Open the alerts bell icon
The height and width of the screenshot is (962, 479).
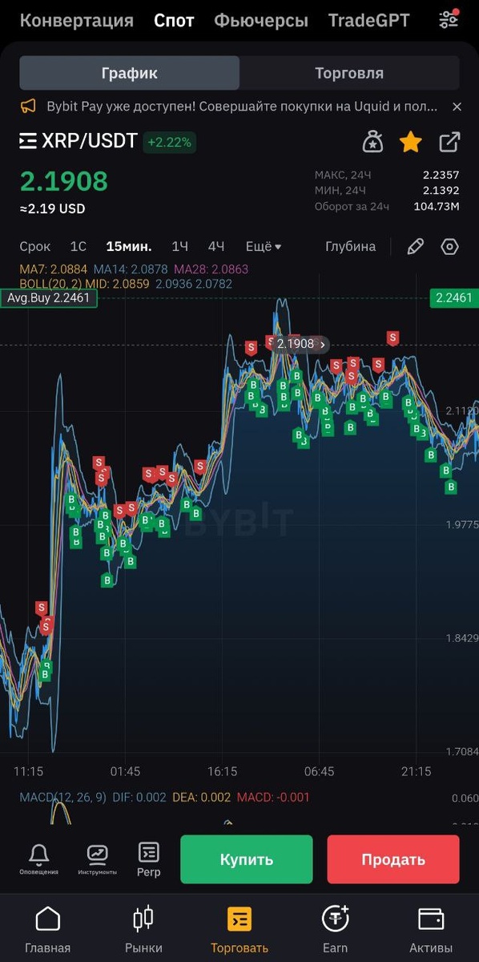(x=38, y=859)
